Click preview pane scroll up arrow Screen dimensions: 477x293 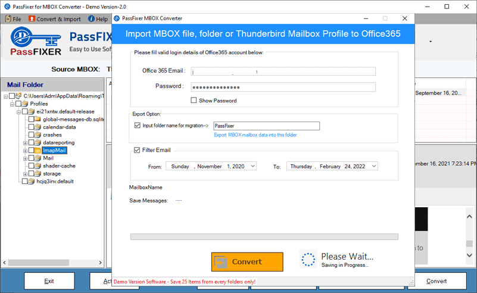tap(469, 217)
